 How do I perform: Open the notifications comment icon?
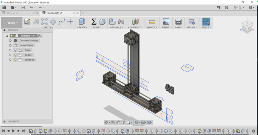(x=219, y=7)
